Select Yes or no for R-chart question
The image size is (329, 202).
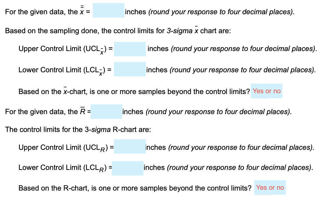270,187
